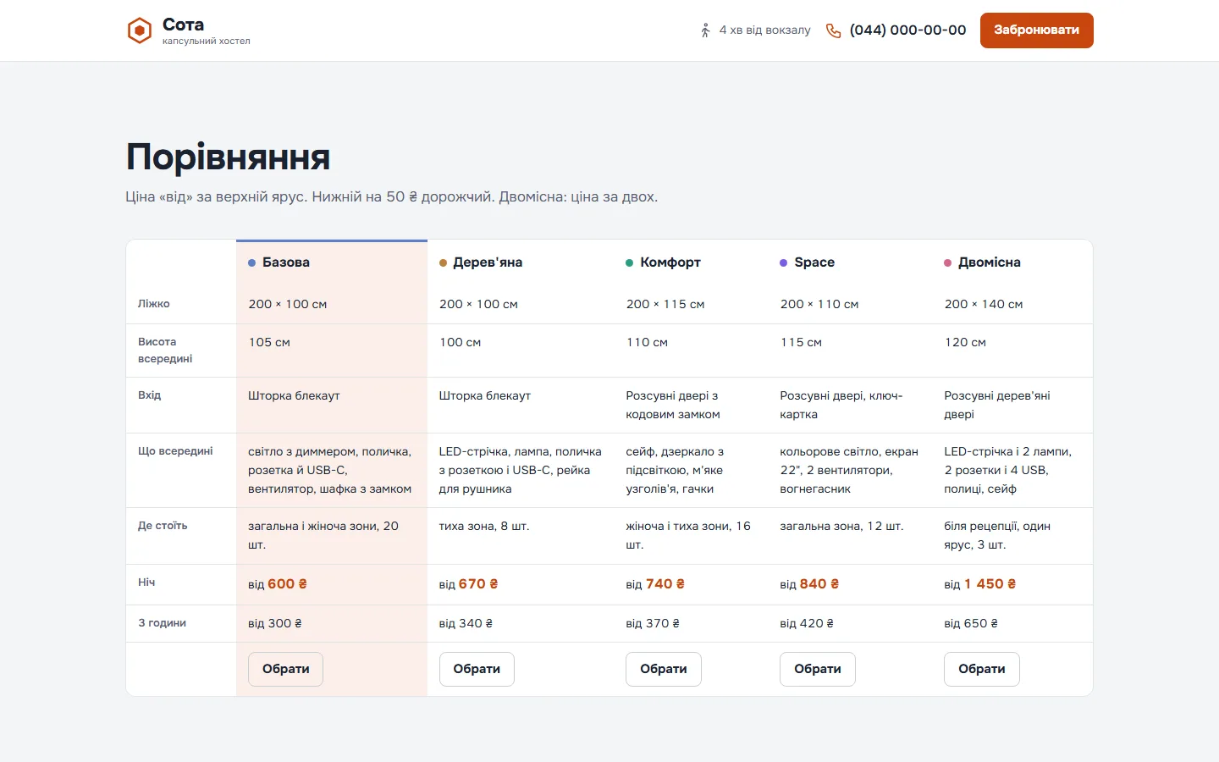The image size is (1219, 762).
Task: Click the 'Висота всередині' row label
Action: 165,351
